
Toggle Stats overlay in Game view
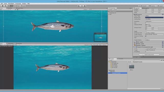point(100,45)
